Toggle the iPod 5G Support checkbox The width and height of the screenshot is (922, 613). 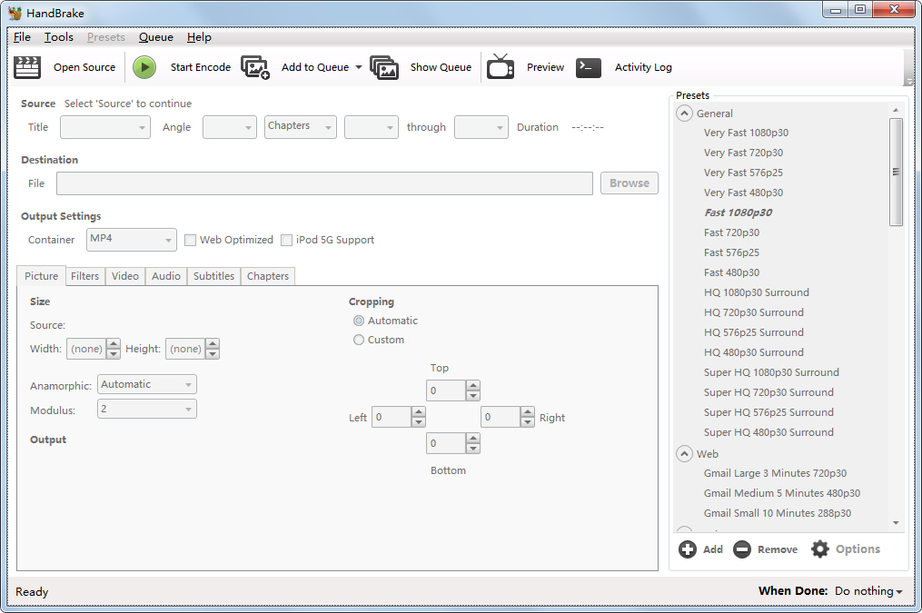287,241
